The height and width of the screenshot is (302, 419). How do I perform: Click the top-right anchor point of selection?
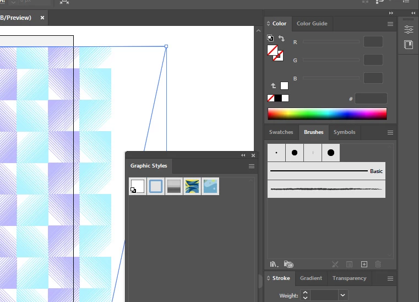click(x=166, y=46)
